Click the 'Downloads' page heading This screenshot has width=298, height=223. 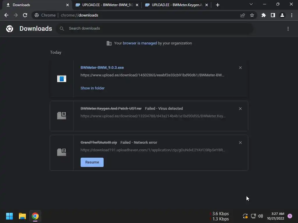(x=36, y=29)
